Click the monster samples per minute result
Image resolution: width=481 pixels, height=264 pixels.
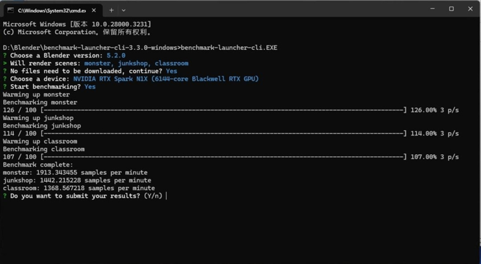pos(75,173)
